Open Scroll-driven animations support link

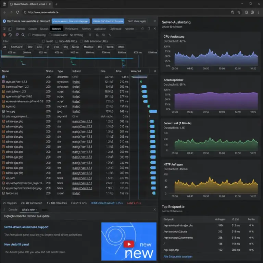pyautogui.click(x=26, y=227)
